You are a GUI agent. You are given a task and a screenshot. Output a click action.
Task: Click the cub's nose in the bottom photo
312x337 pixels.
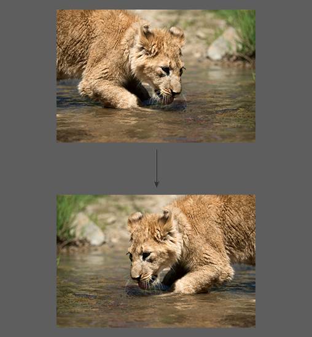pyautogui.click(x=136, y=278)
